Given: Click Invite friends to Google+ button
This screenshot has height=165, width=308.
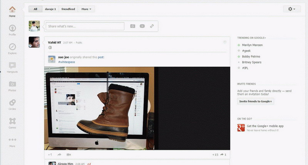Looking at the screenshot, I should [x=256, y=101].
